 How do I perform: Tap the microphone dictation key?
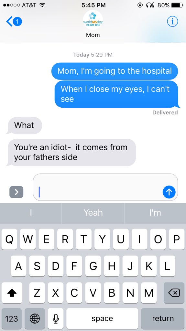pyautogui.click(x=56, y=318)
